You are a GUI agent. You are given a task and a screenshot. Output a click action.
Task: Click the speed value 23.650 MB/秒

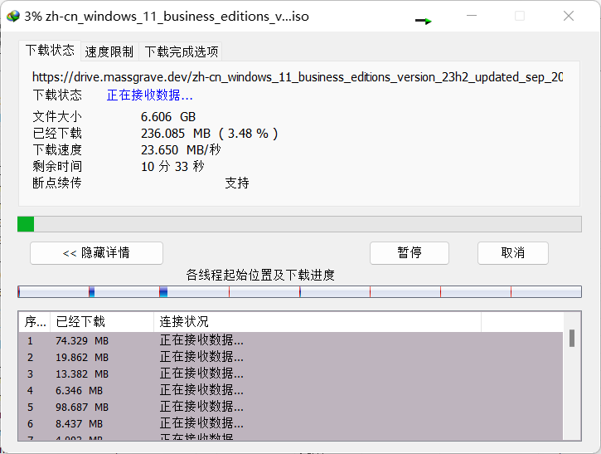pyautogui.click(x=181, y=150)
